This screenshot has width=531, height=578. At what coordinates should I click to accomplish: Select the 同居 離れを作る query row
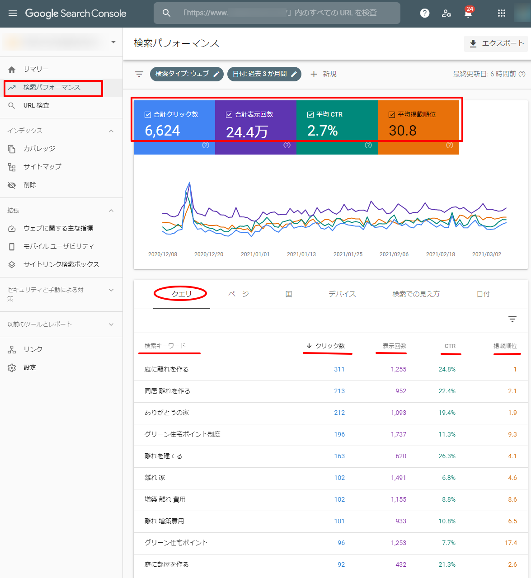(331, 391)
